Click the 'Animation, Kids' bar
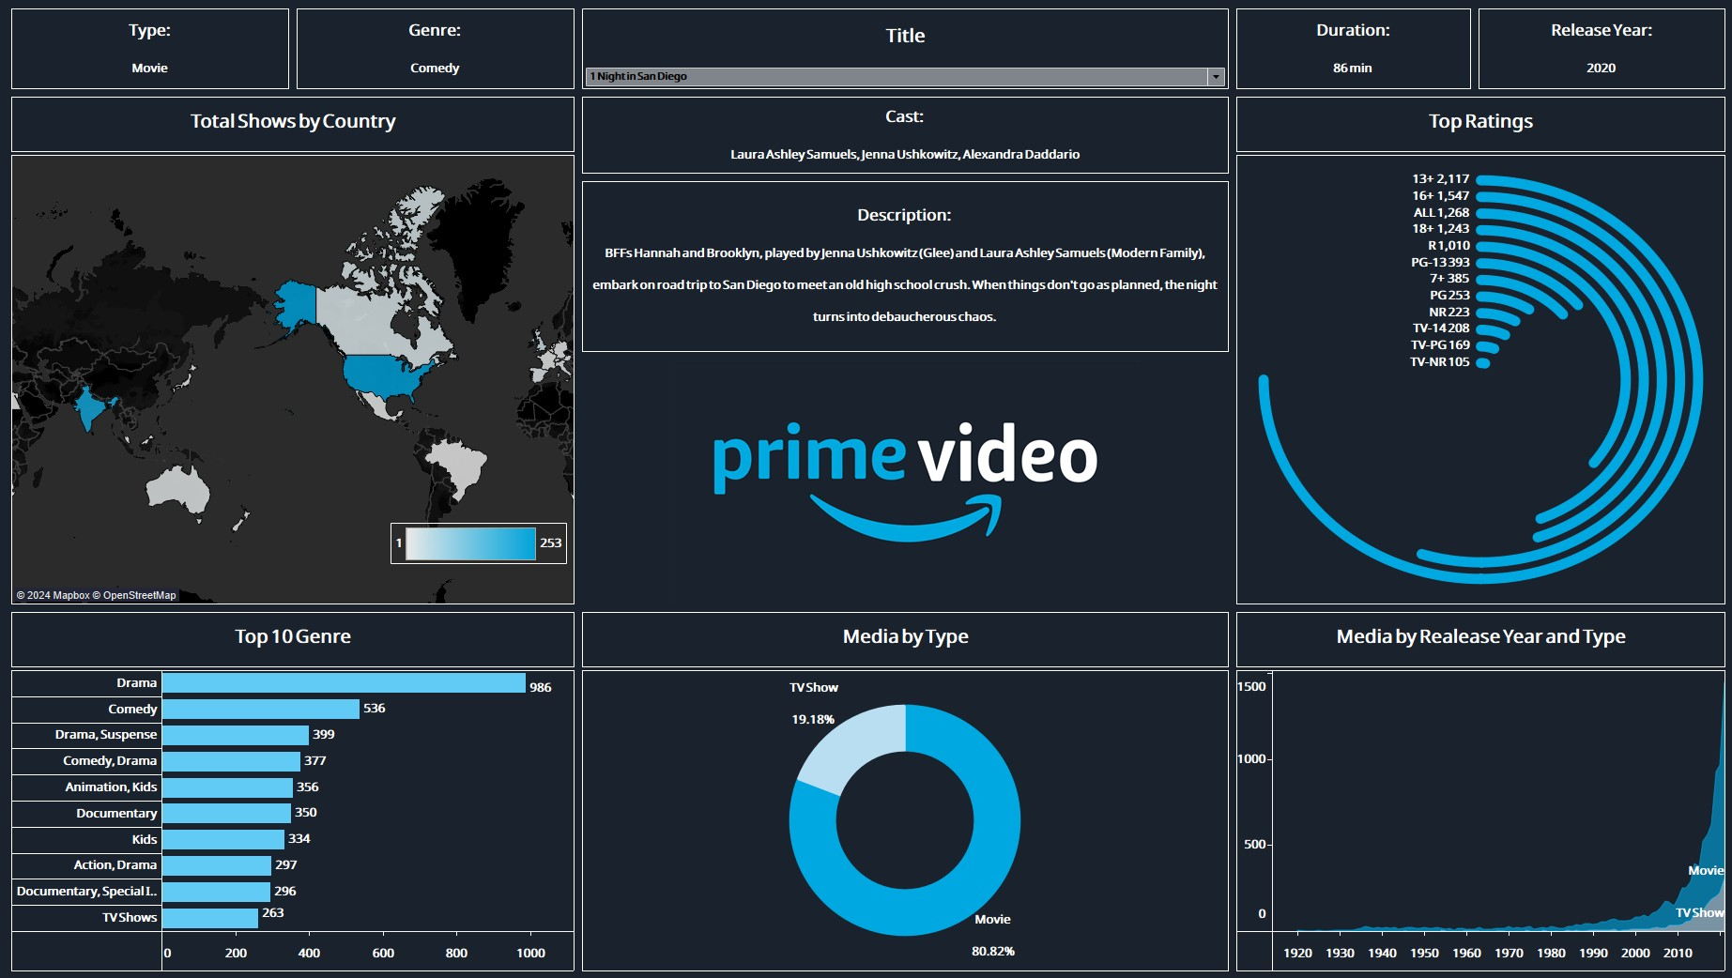Screen dimensions: 1732x978 point(227,787)
